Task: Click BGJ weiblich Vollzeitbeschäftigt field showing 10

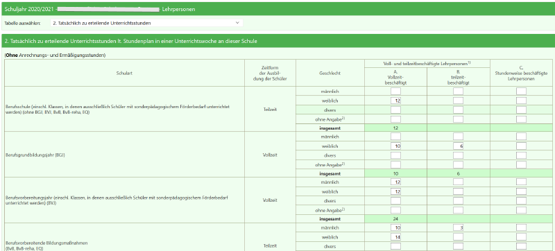Action: [x=395, y=146]
